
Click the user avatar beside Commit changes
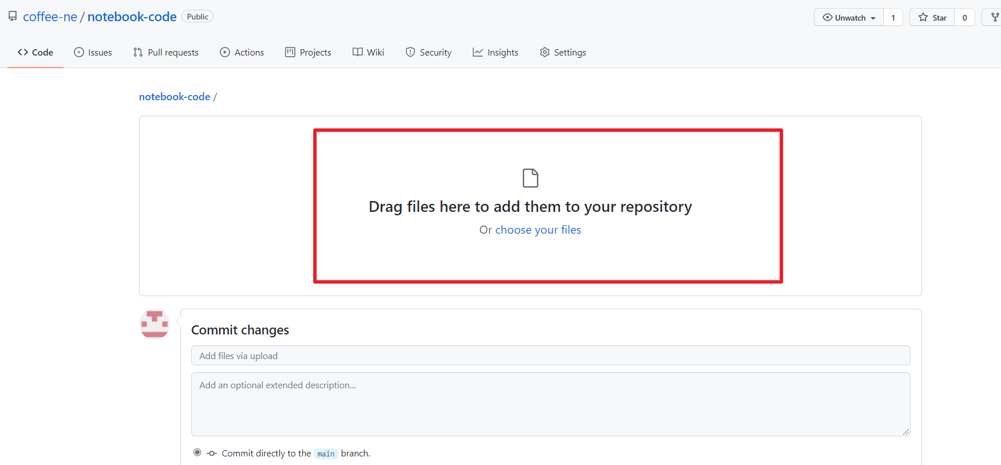(155, 324)
